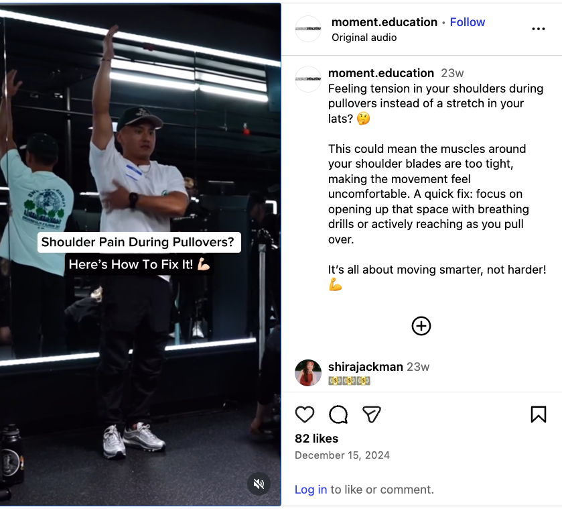View shirajackman's profile picture

308,373
